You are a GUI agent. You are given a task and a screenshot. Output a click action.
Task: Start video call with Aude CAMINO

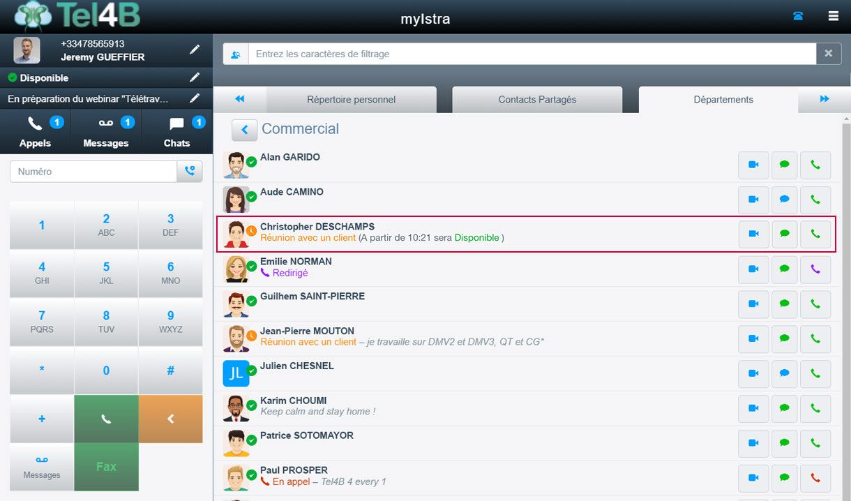[x=753, y=200]
